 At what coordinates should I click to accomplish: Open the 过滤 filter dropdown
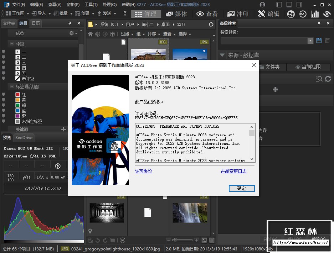pos(127,34)
